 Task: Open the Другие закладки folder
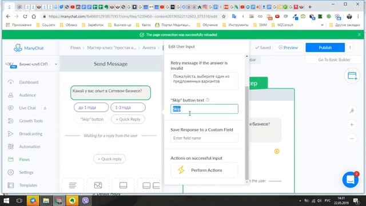[x=344, y=25]
